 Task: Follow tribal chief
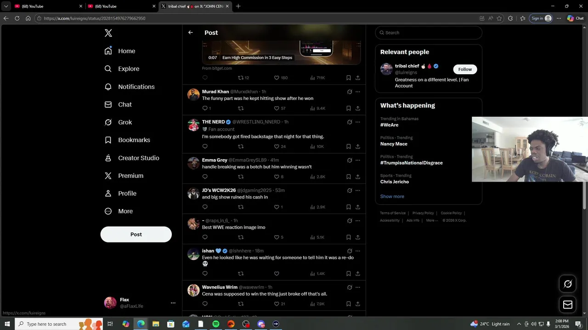(465, 69)
